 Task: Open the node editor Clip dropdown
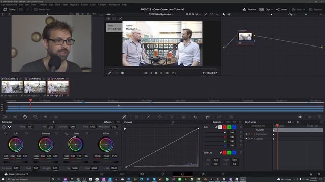pos(291,14)
